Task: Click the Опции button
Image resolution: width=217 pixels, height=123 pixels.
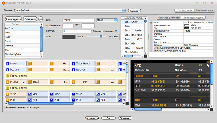Action: [x=134, y=11]
